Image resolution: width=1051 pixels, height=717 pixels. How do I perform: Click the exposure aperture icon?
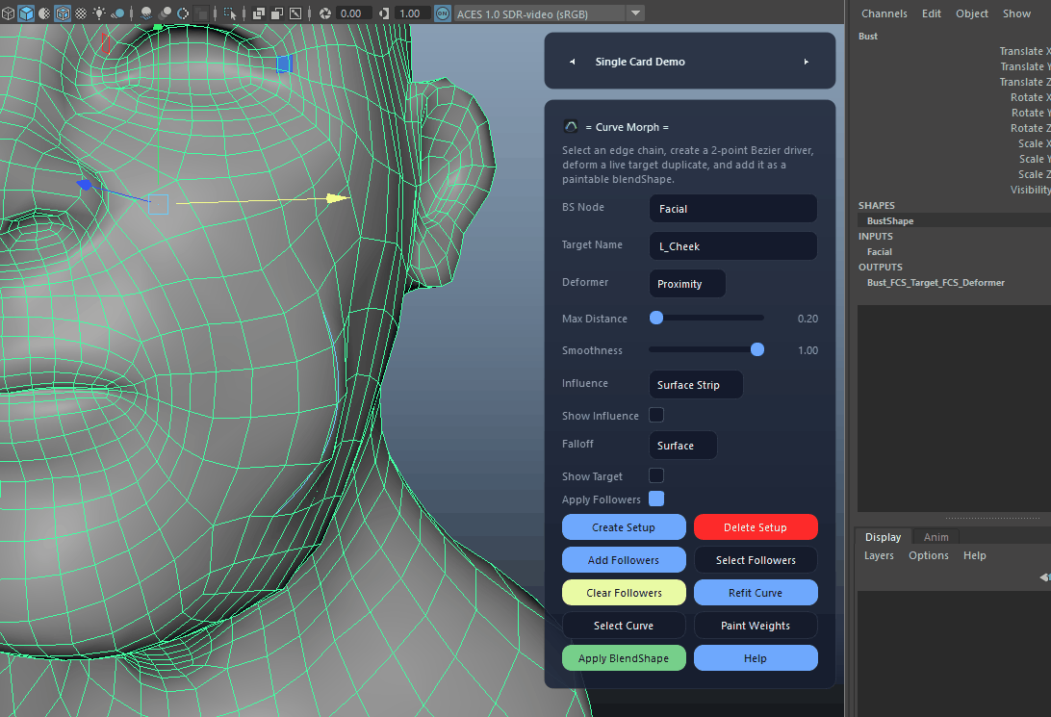coord(325,13)
